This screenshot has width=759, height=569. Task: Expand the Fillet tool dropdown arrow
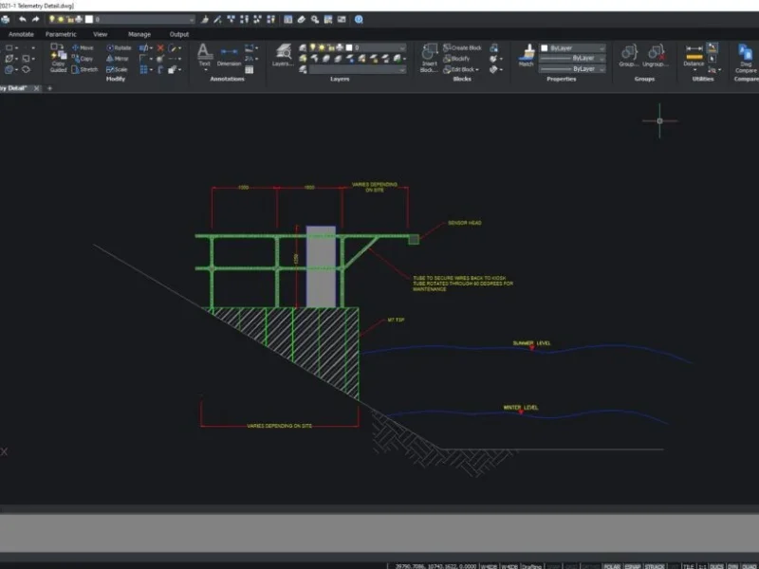[x=152, y=59]
